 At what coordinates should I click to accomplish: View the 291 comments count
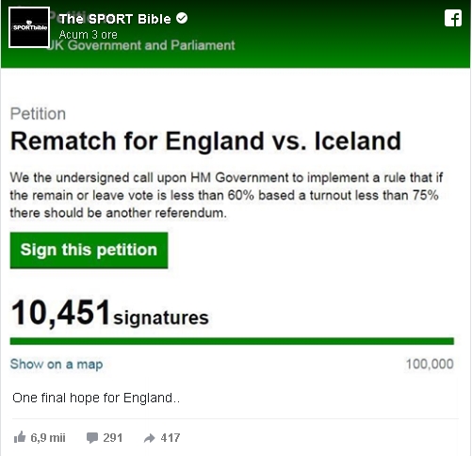113,437
